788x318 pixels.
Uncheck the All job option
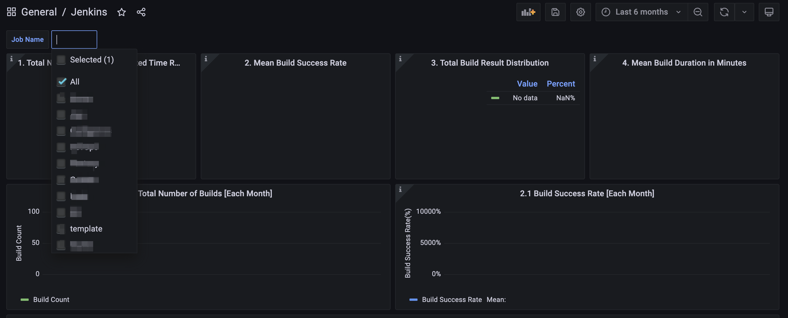pyautogui.click(x=61, y=82)
